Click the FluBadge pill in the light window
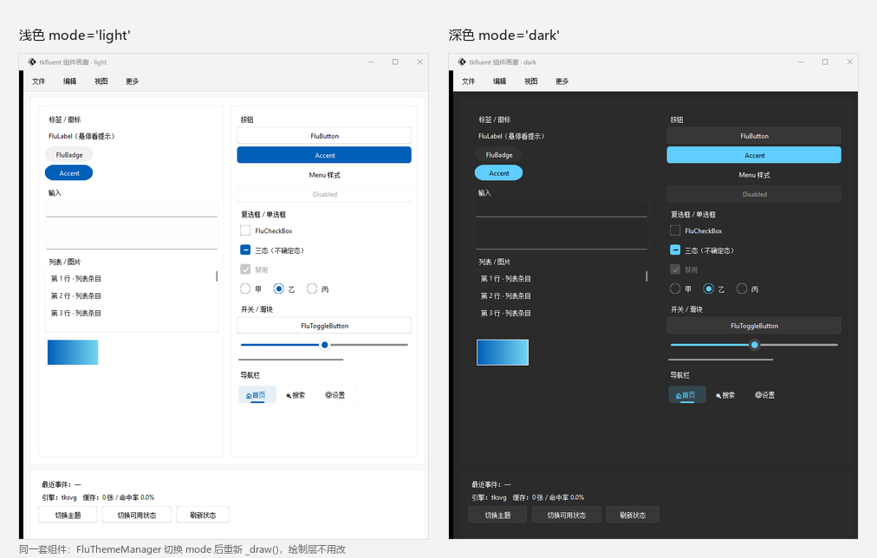The image size is (877, 558). (x=68, y=155)
